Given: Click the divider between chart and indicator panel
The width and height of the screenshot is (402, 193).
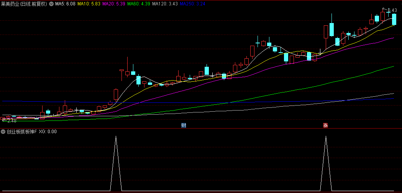Looking at the screenshot, I should [201, 128].
